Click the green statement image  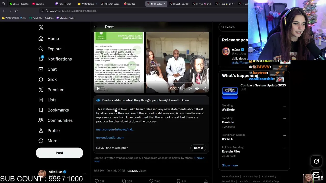(119, 62)
